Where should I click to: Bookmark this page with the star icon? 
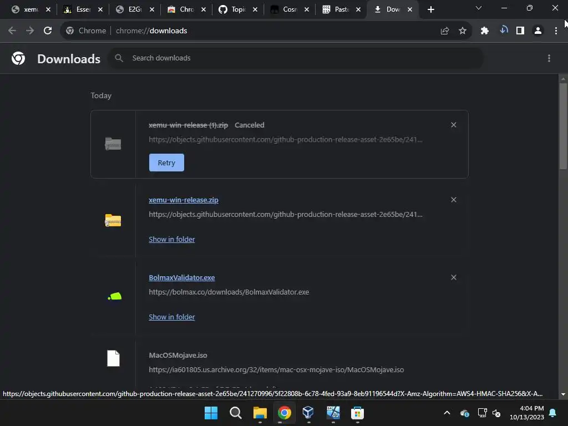click(463, 31)
